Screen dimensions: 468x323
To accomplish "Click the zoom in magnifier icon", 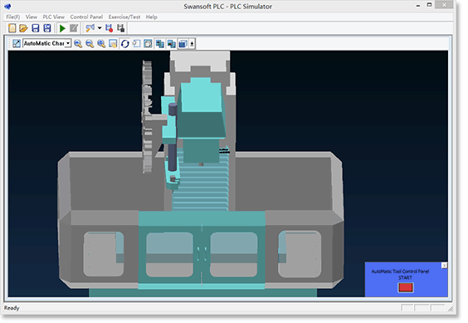I will [x=78, y=44].
